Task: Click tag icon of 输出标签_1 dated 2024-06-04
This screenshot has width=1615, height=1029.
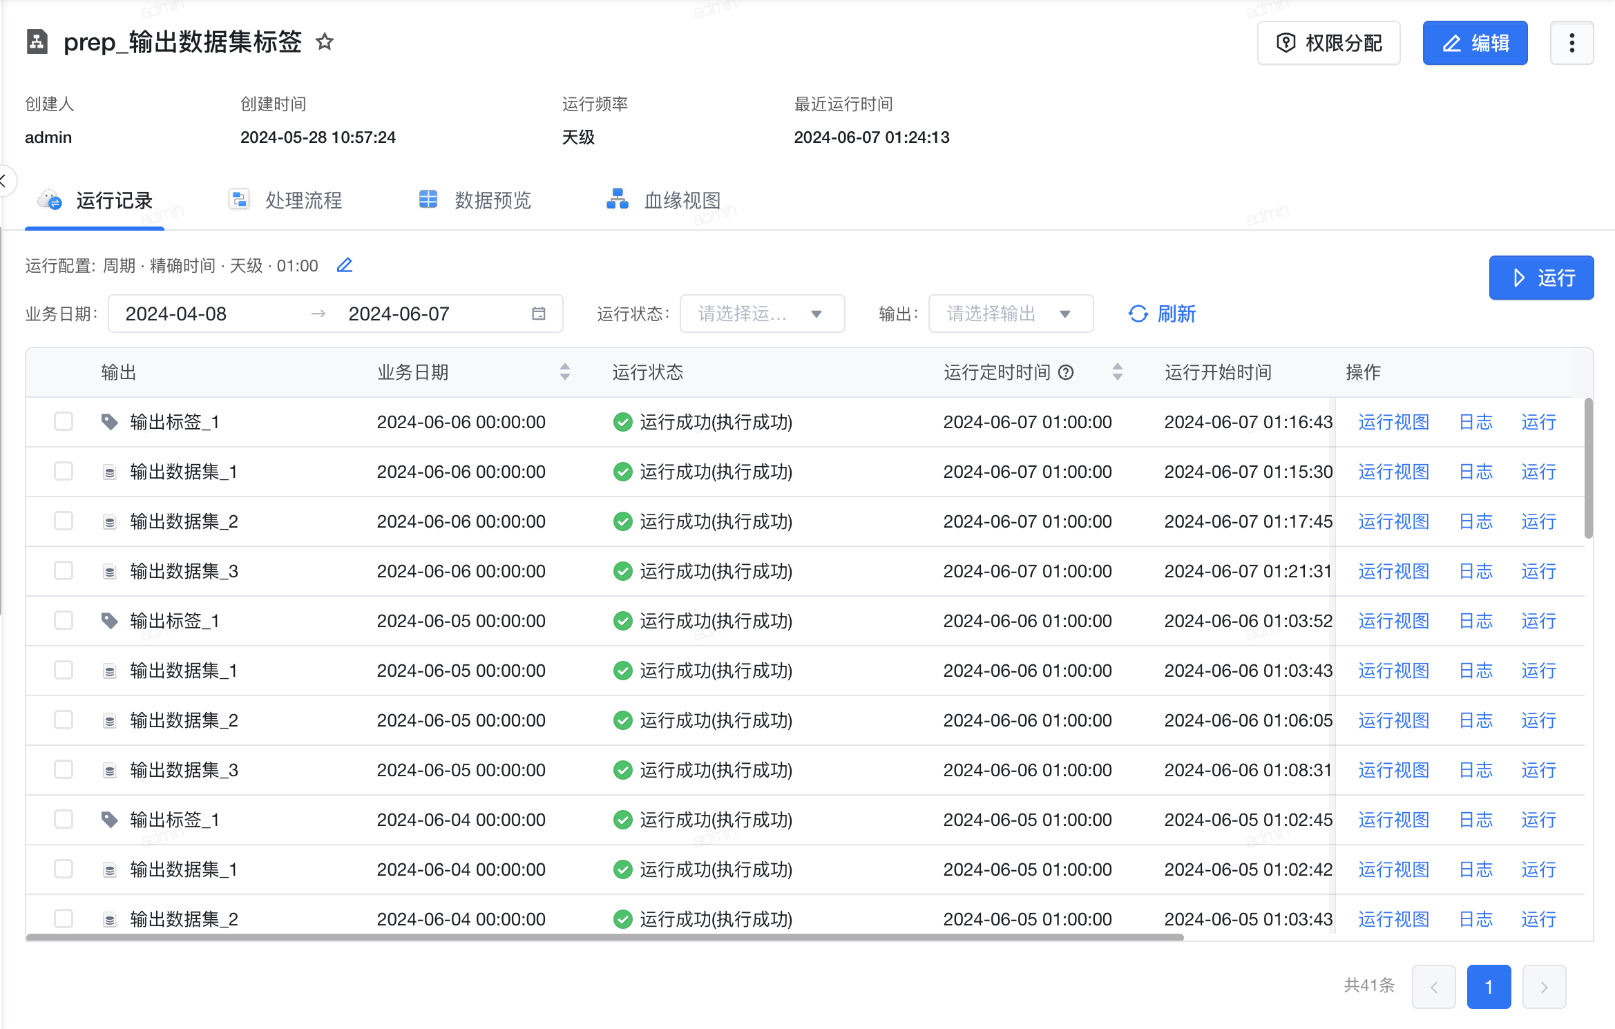Action: [x=109, y=820]
